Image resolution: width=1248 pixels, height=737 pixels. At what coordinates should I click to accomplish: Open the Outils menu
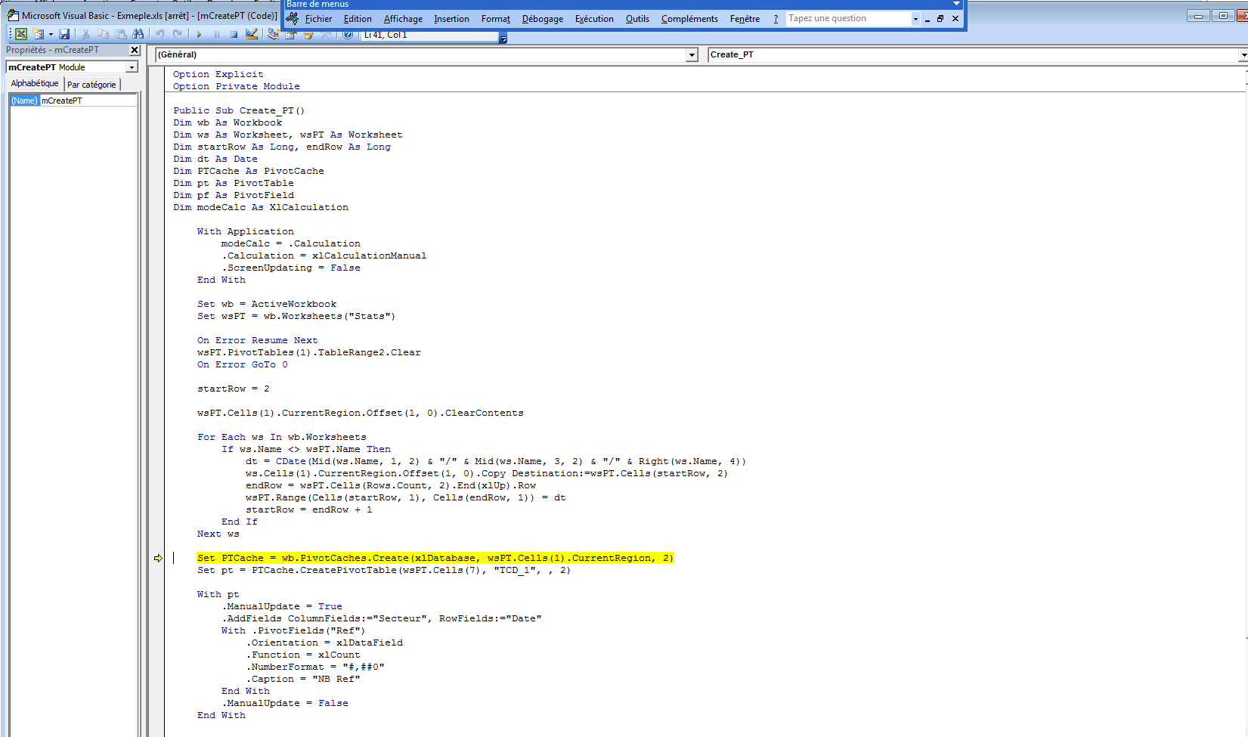(636, 19)
